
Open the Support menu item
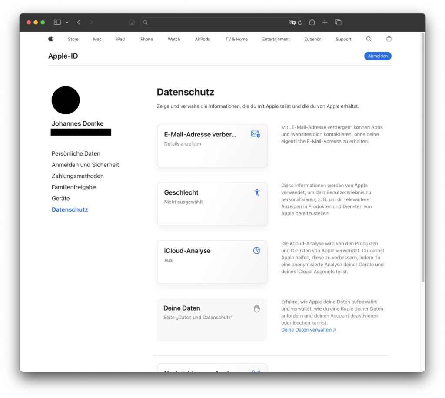[343, 39]
